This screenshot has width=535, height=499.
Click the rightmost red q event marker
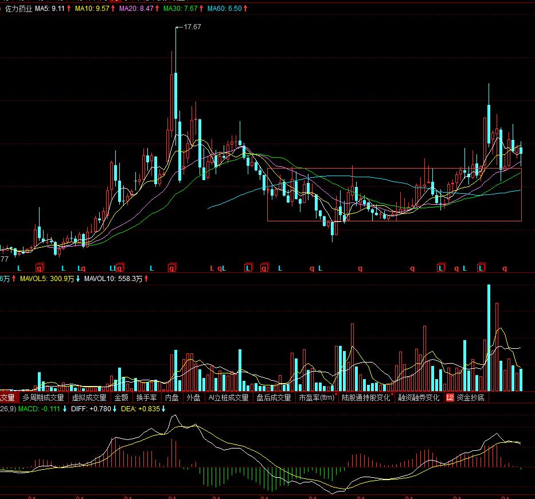click(505, 268)
